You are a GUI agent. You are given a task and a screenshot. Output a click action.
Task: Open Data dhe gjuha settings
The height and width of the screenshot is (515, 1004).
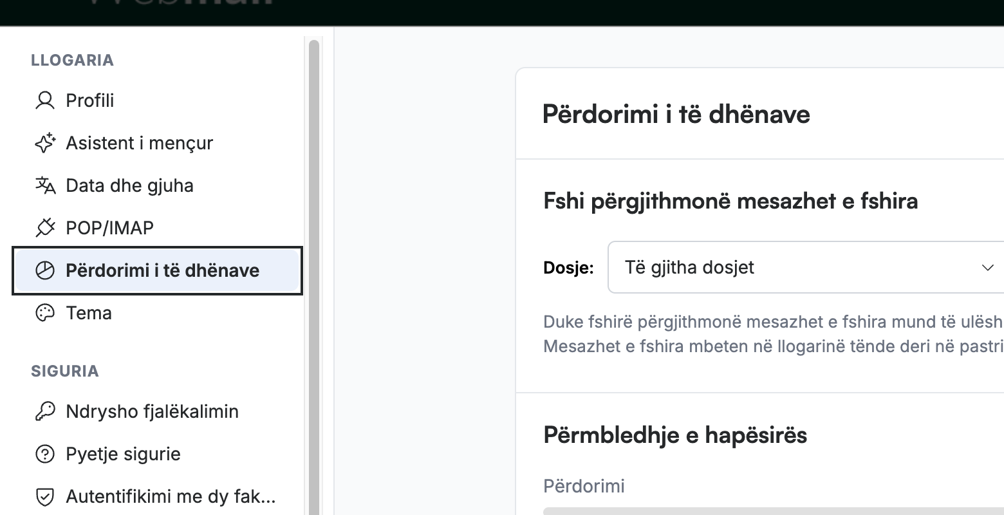[x=157, y=185]
